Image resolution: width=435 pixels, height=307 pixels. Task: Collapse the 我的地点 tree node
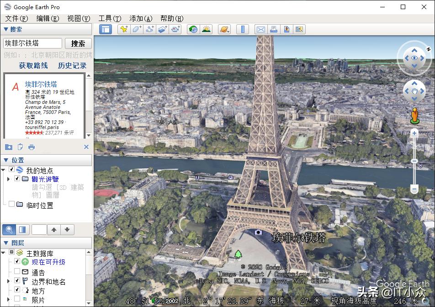pyautogui.click(x=3, y=169)
